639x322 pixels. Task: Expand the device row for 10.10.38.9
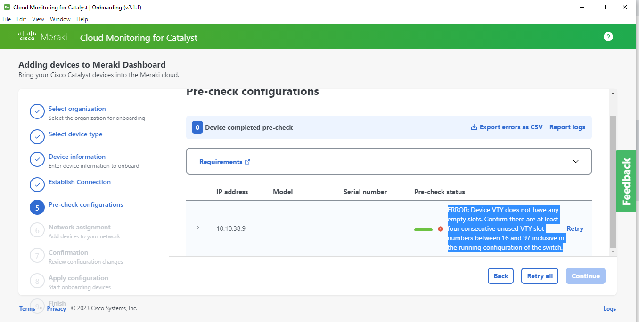[x=197, y=228]
